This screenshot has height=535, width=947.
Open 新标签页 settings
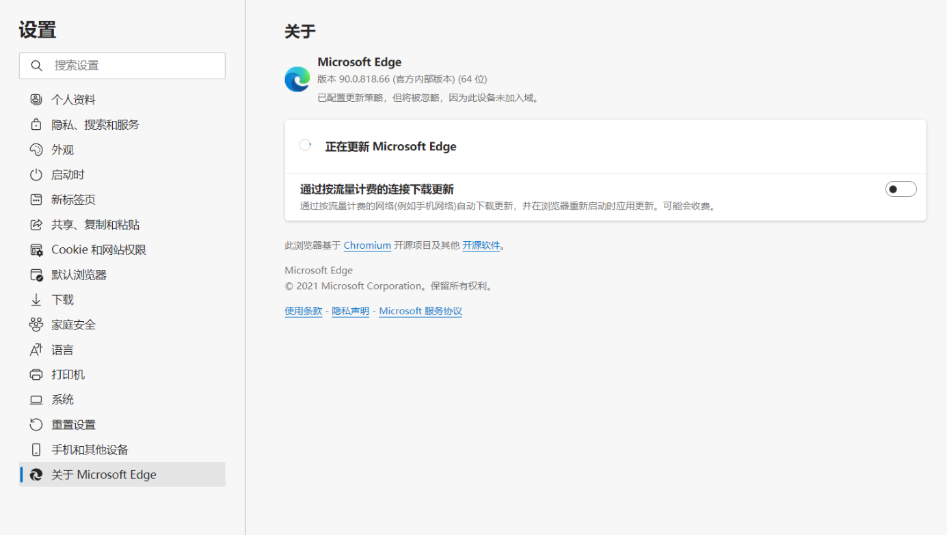point(122,200)
